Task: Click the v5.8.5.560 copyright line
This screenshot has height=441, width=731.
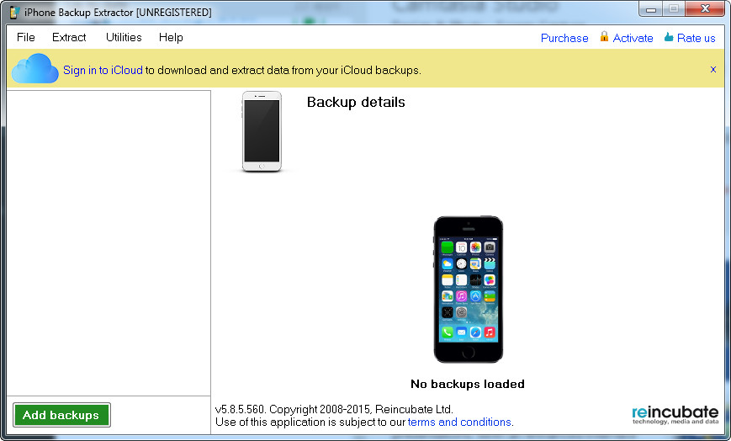Action: click(x=334, y=409)
